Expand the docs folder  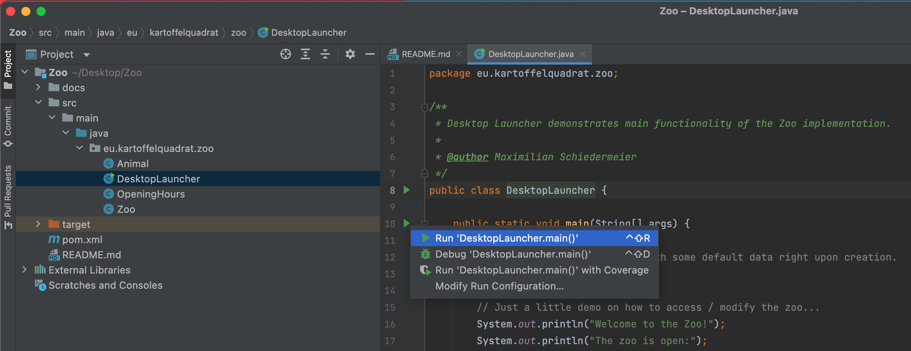coord(38,87)
